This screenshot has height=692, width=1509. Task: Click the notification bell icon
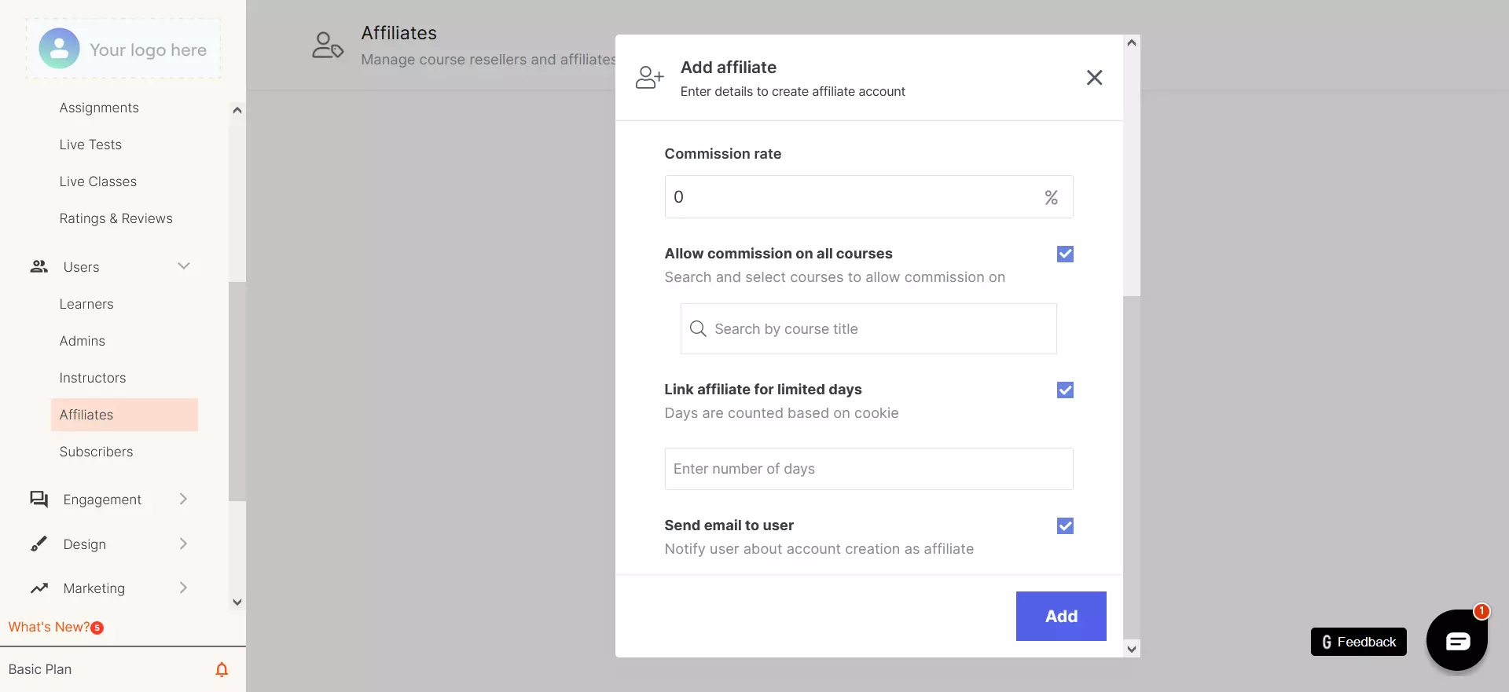[222, 669]
